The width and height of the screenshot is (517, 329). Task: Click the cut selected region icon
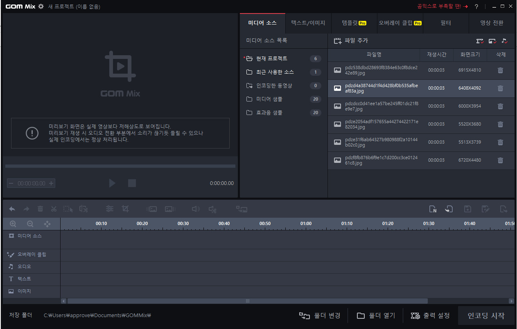pos(84,209)
